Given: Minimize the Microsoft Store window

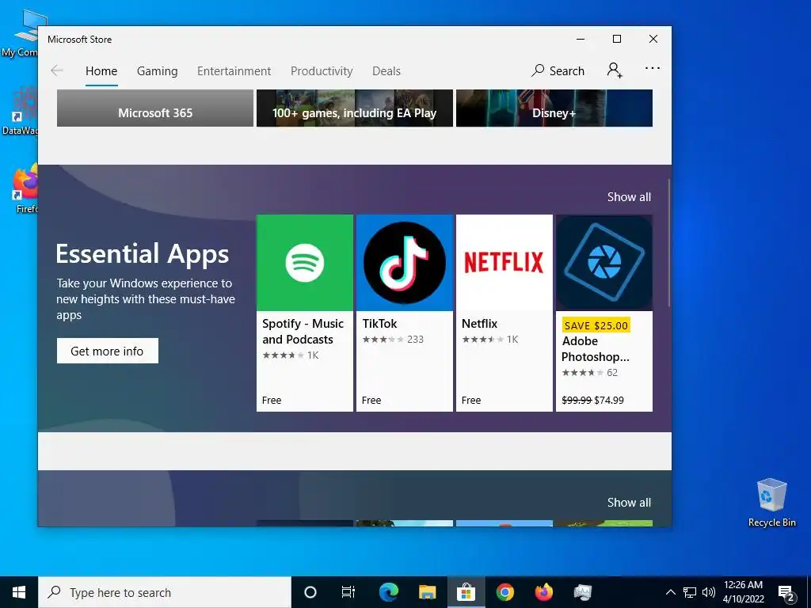Looking at the screenshot, I should tap(581, 40).
